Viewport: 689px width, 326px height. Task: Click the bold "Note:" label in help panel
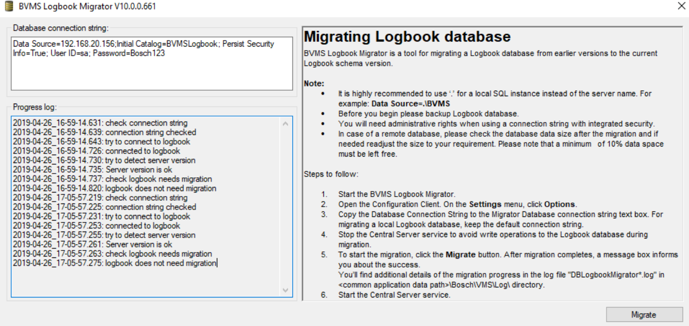point(314,84)
